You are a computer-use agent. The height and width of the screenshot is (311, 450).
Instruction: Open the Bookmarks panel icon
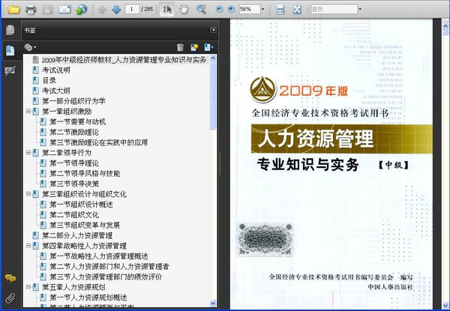10,50
